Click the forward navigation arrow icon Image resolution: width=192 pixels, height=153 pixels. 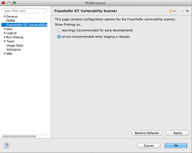point(179,11)
